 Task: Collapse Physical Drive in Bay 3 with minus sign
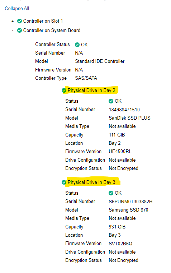coord(57,183)
